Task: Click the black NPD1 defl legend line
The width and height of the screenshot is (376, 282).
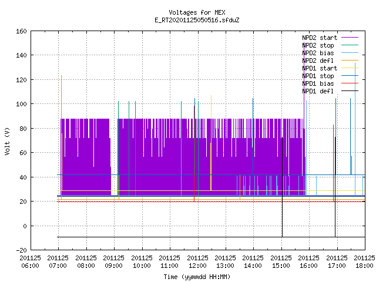Action: coord(350,91)
